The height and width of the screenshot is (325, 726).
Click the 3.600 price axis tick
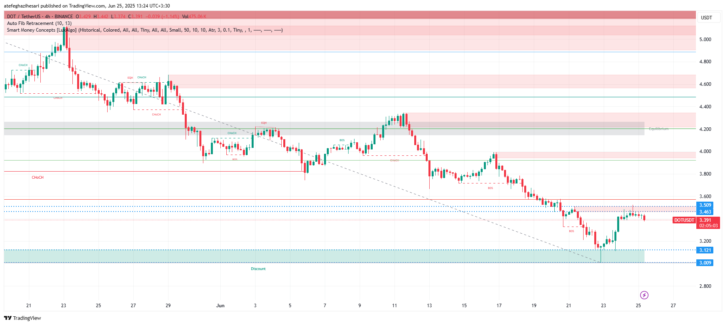pyautogui.click(x=705, y=197)
